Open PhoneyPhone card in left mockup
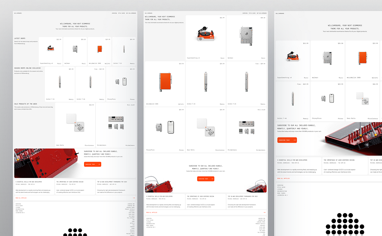Viewport: 382px width, 236px height. pos(121,84)
